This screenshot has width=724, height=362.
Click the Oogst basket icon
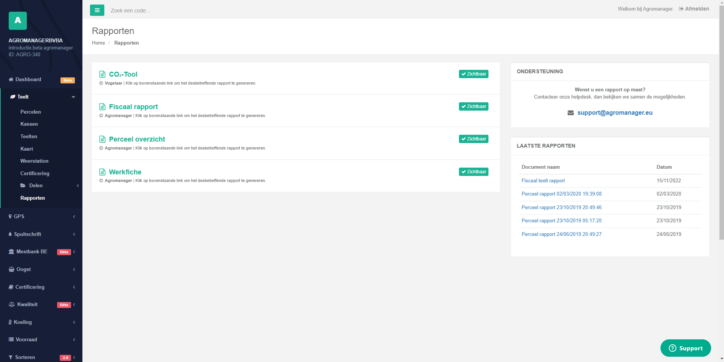[x=11, y=270]
